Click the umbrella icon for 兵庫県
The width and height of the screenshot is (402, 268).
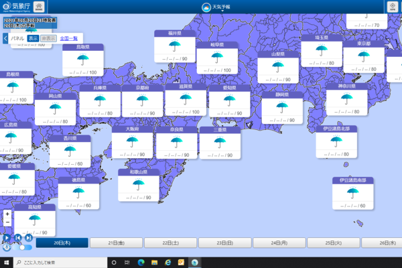point(100,100)
